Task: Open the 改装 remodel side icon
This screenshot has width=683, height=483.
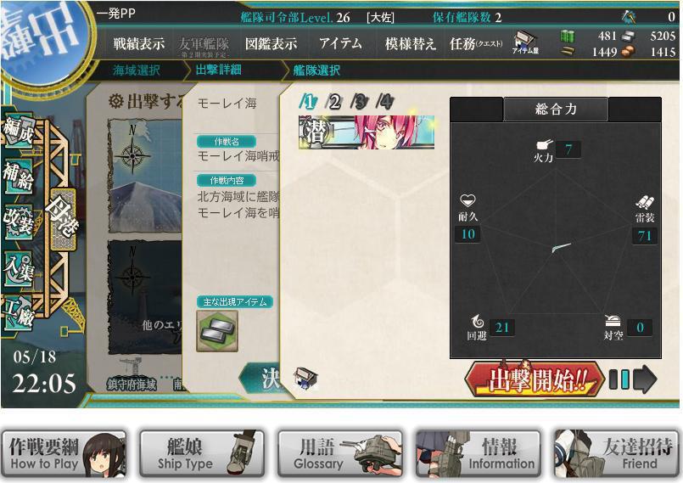Action: pyautogui.click(x=19, y=222)
